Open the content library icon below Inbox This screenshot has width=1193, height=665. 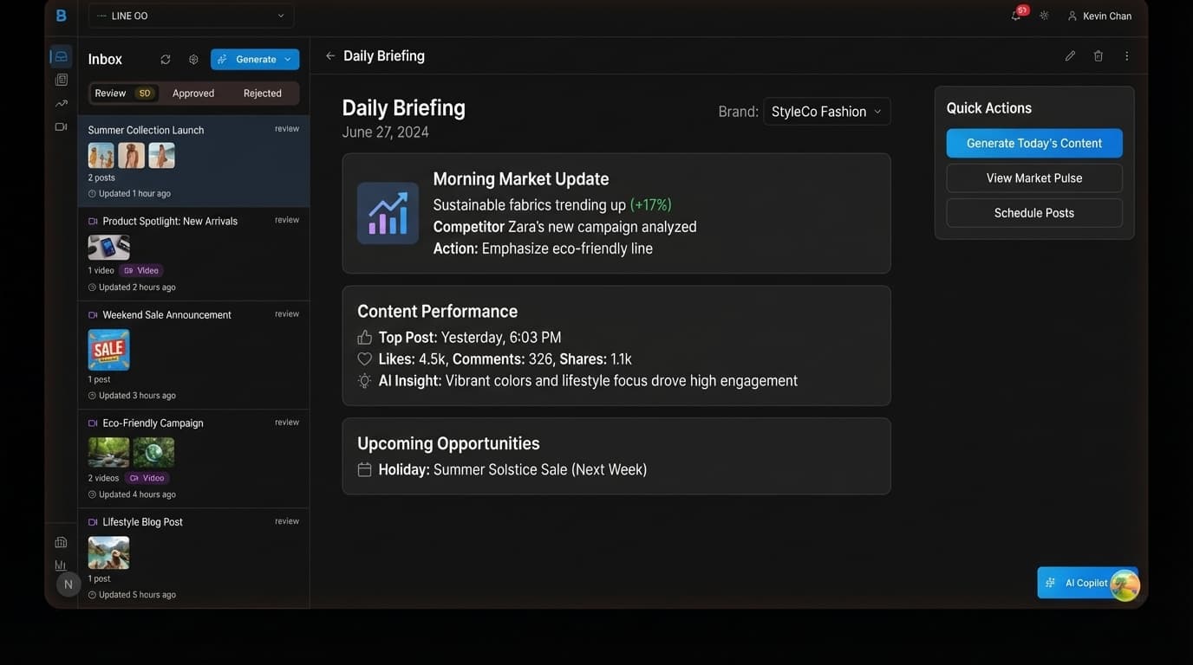click(60, 79)
